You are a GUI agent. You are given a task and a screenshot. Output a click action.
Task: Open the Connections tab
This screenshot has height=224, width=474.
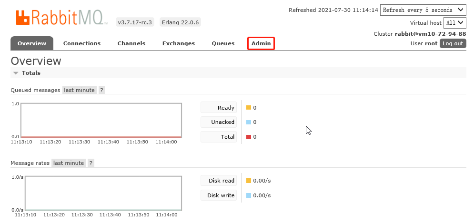[x=82, y=43]
